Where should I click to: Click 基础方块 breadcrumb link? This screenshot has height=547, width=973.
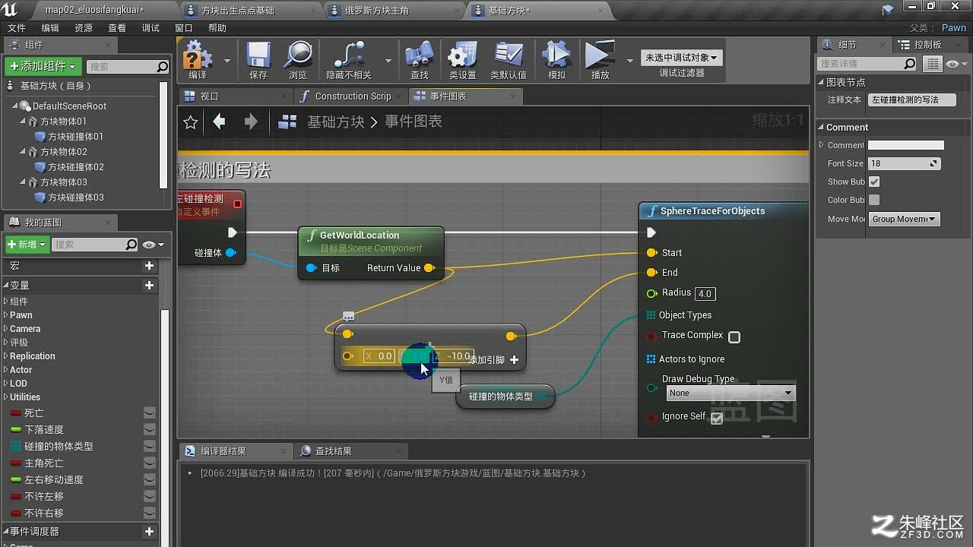coord(336,122)
